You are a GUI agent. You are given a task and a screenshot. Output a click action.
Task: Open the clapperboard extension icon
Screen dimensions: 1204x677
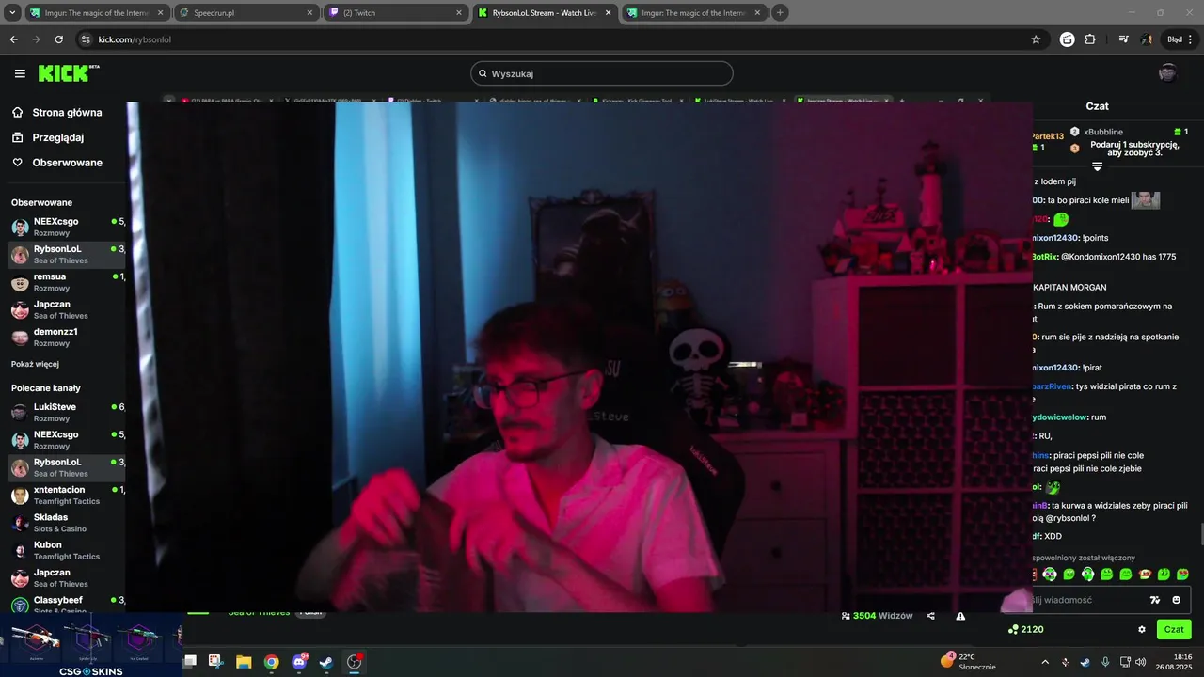(x=1067, y=39)
